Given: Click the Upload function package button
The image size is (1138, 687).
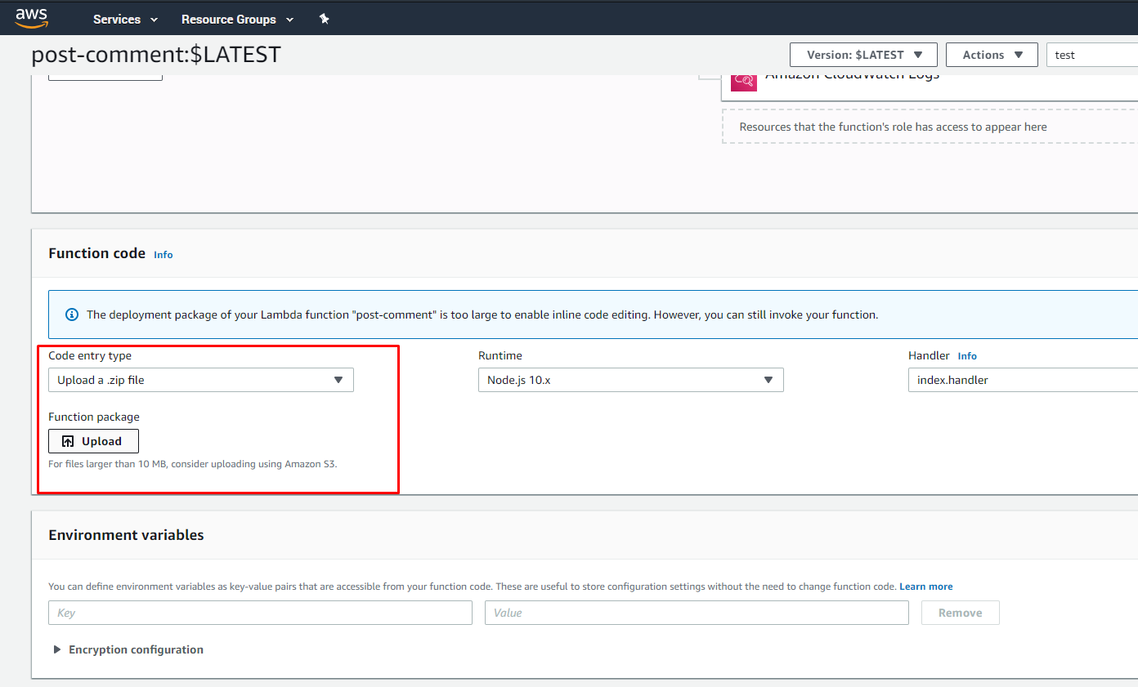Looking at the screenshot, I should point(93,441).
